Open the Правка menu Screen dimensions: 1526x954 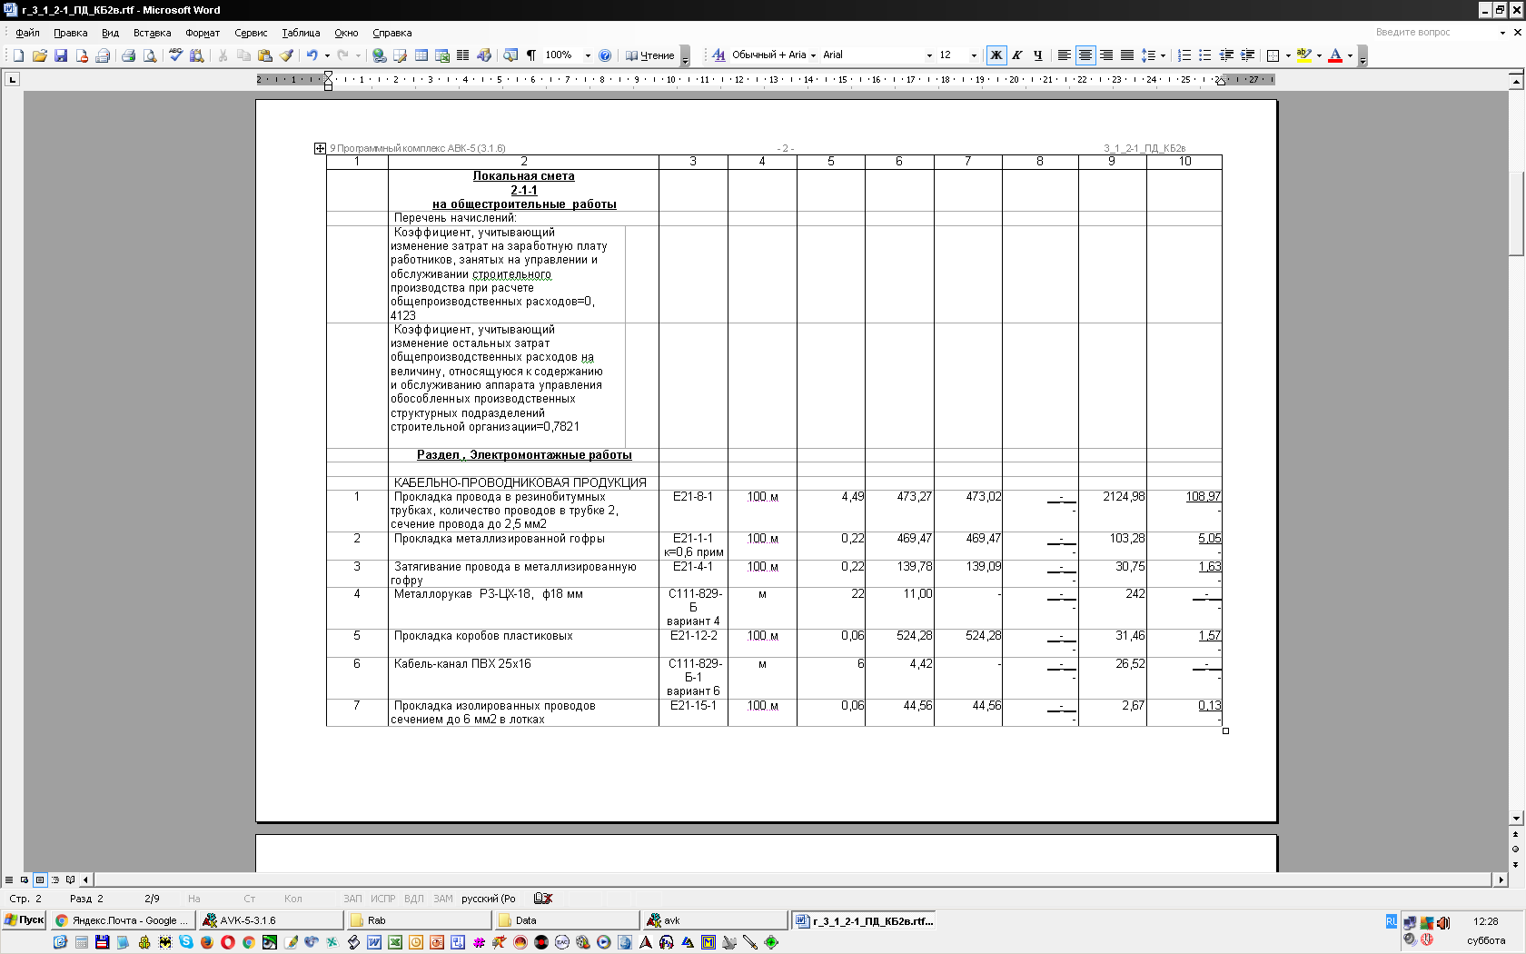tap(70, 33)
